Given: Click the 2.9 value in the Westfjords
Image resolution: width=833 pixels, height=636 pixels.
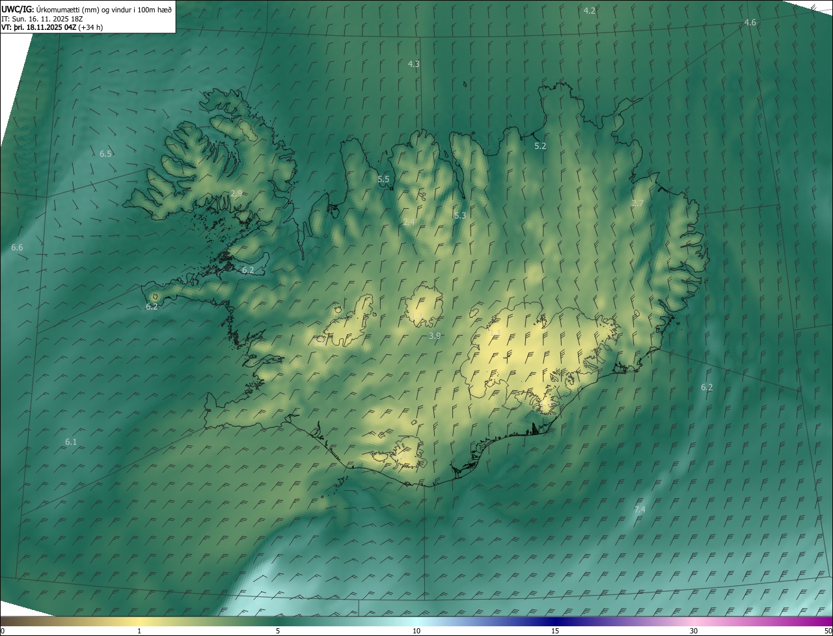Looking at the screenshot, I should click(236, 194).
